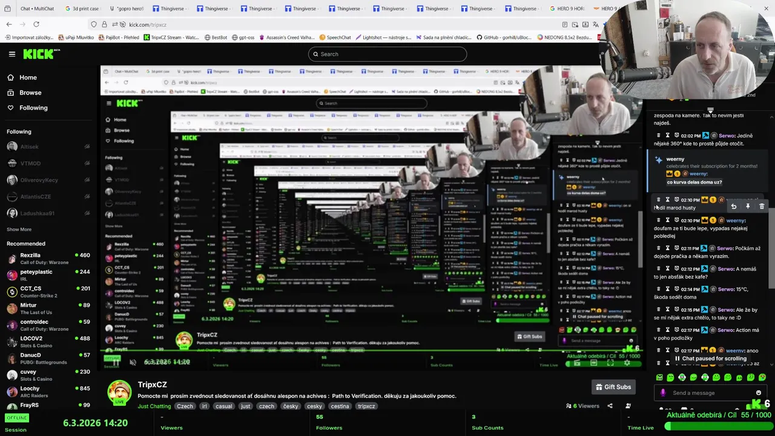775x436 pixels.
Task: Open Ladushkaa91 followed channel
Action: tap(48, 213)
